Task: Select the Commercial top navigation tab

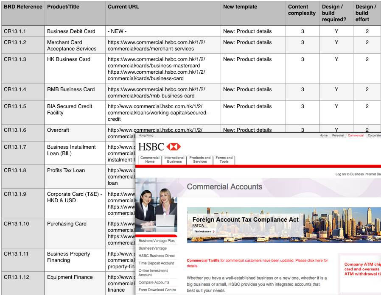Action: point(356,135)
